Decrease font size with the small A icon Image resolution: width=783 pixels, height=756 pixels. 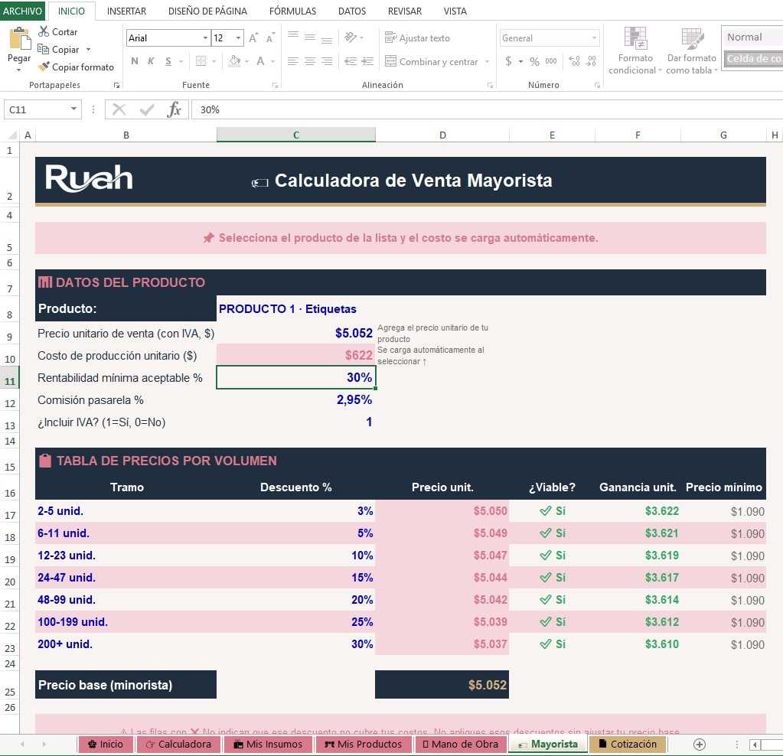[x=270, y=38]
